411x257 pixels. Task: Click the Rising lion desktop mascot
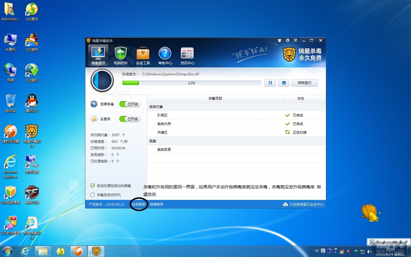coord(370,213)
